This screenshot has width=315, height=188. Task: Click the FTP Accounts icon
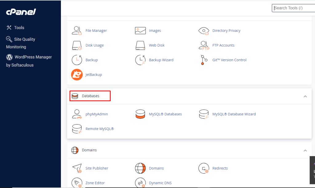[204, 45]
